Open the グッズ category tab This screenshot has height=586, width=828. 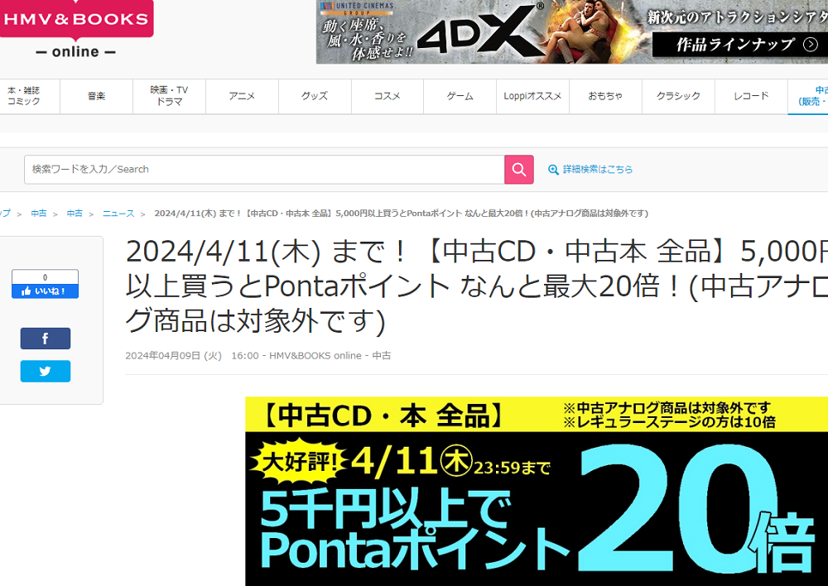[x=315, y=96]
